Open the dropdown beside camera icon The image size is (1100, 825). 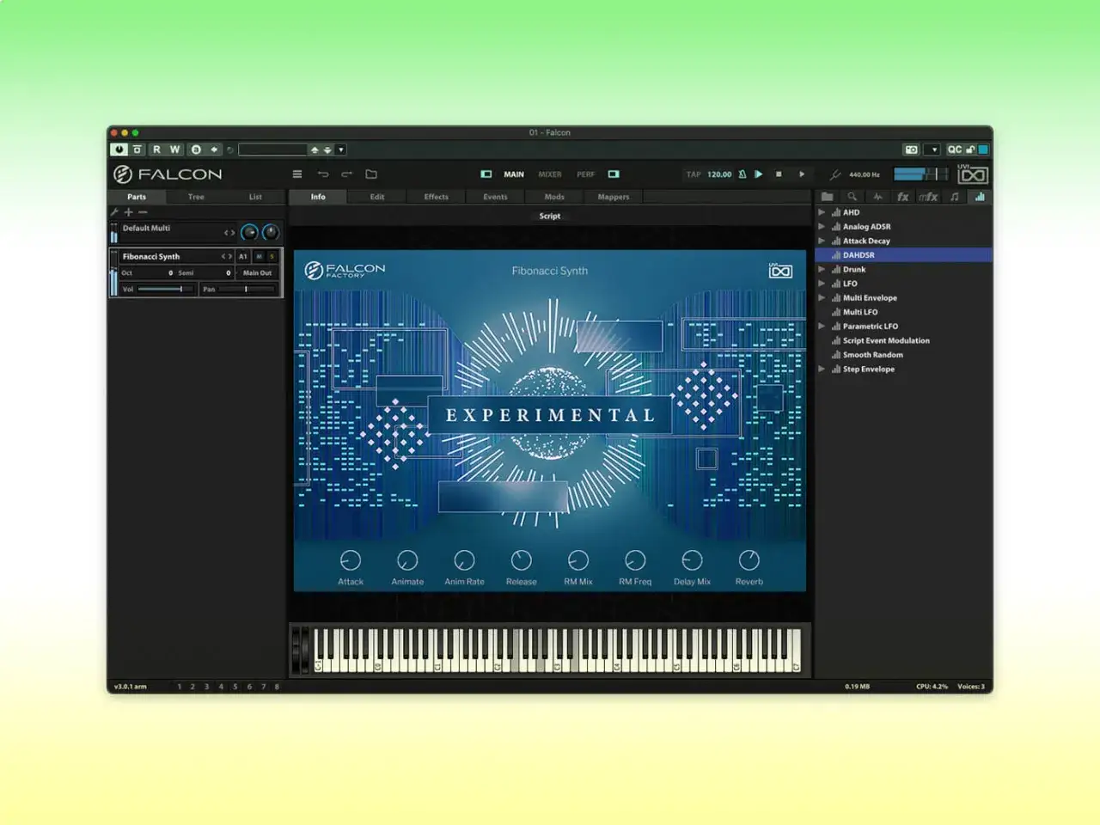pyautogui.click(x=934, y=150)
